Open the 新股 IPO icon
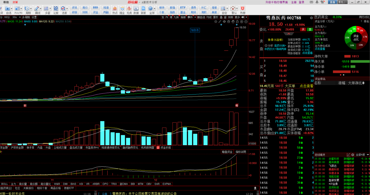370x195 pixels. pyautogui.click(x=143, y=9)
